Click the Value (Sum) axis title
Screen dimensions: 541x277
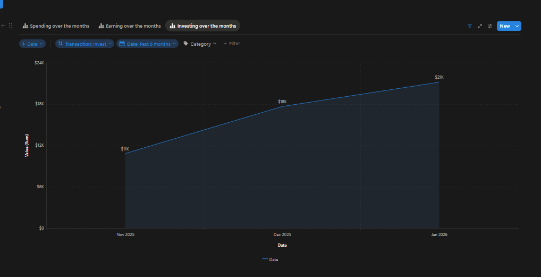pyautogui.click(x=27, y=145)
